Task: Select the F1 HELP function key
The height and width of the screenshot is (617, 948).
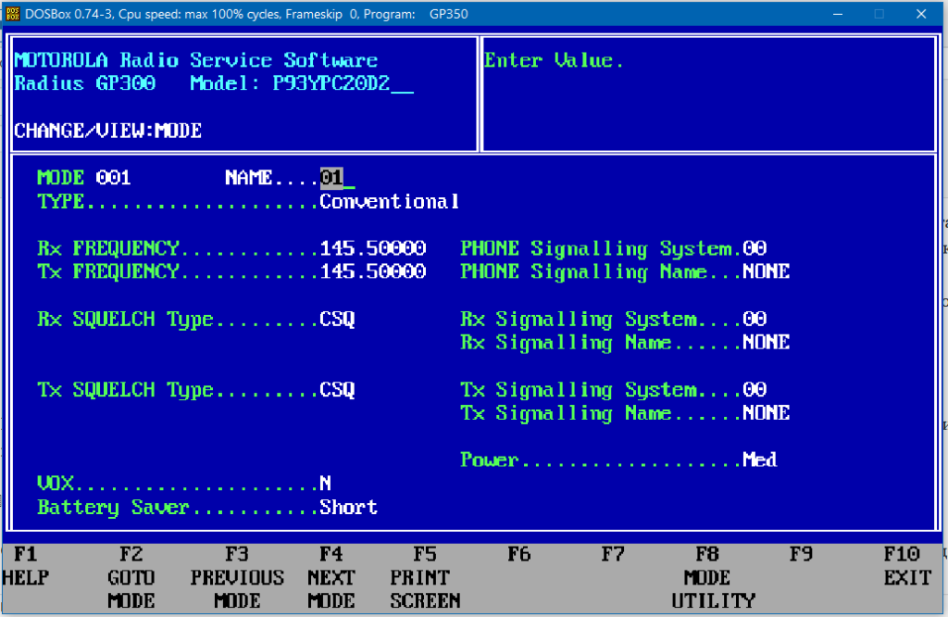Action: coord(25,565)
